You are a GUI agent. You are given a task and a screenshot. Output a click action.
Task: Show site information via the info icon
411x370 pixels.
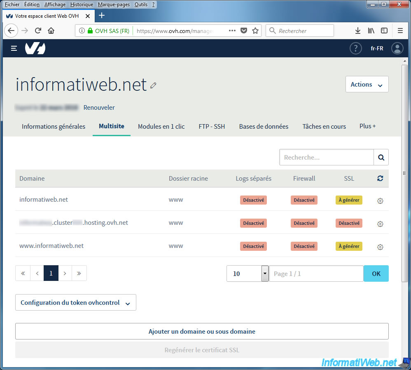[x=82, y=31]
